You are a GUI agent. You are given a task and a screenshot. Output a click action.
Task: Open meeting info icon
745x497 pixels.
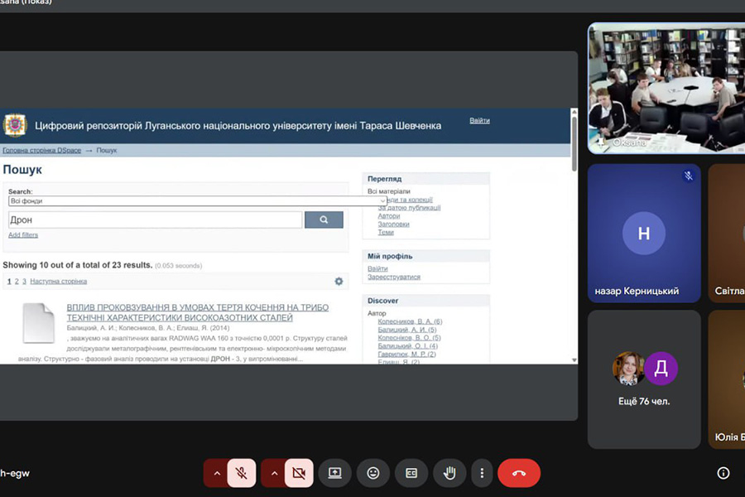[x=723, y=473]
